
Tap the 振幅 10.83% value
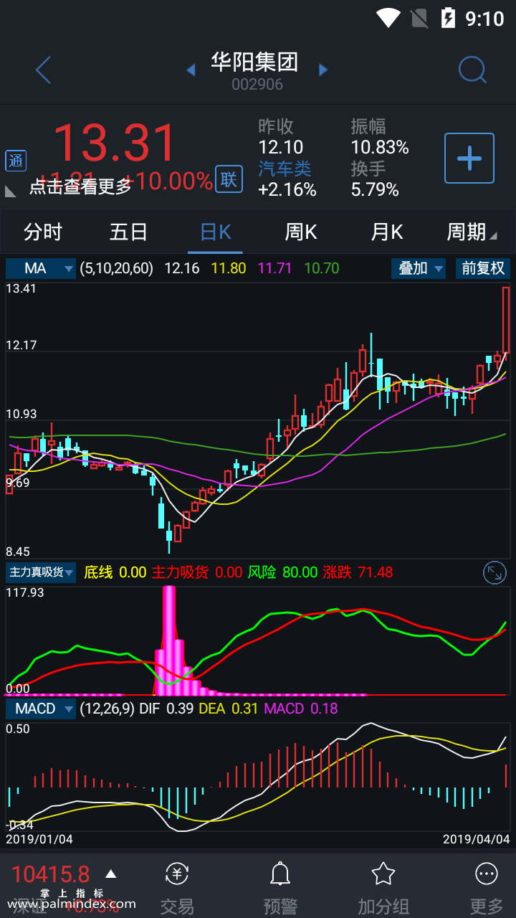[380, 148]
